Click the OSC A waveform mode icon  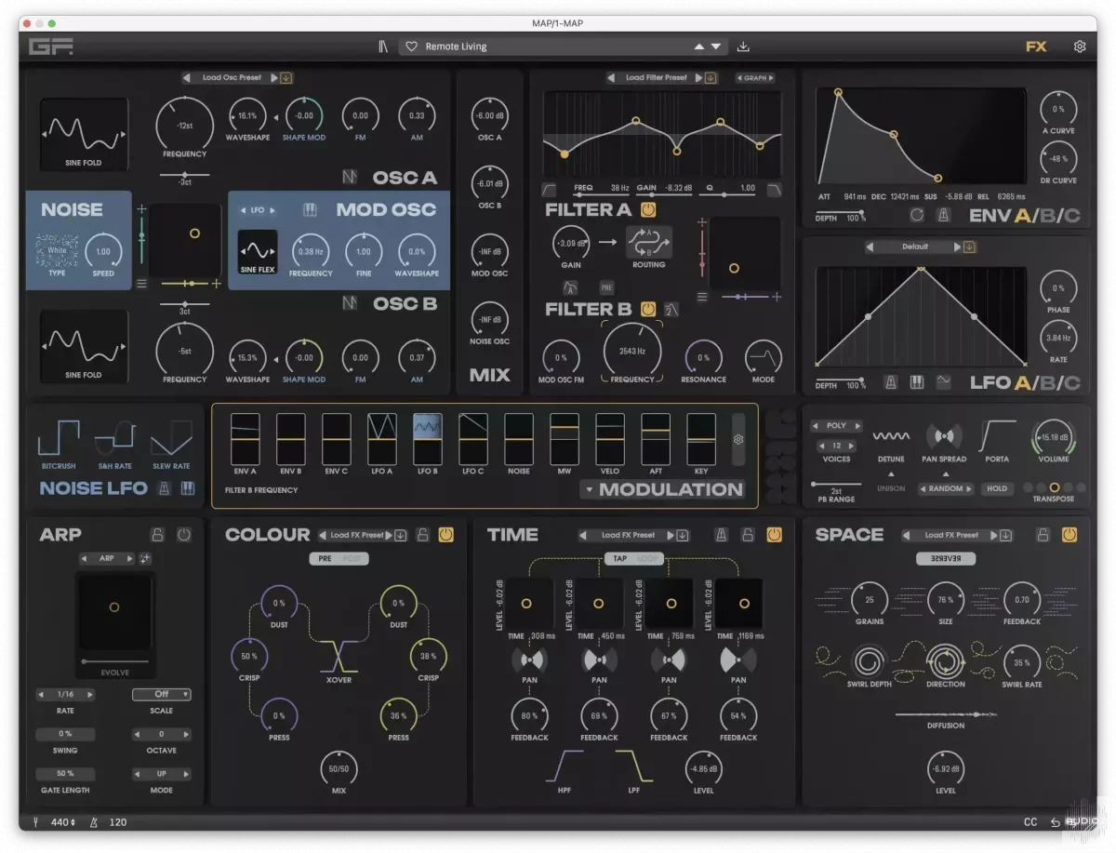click(x=350, y=177)
